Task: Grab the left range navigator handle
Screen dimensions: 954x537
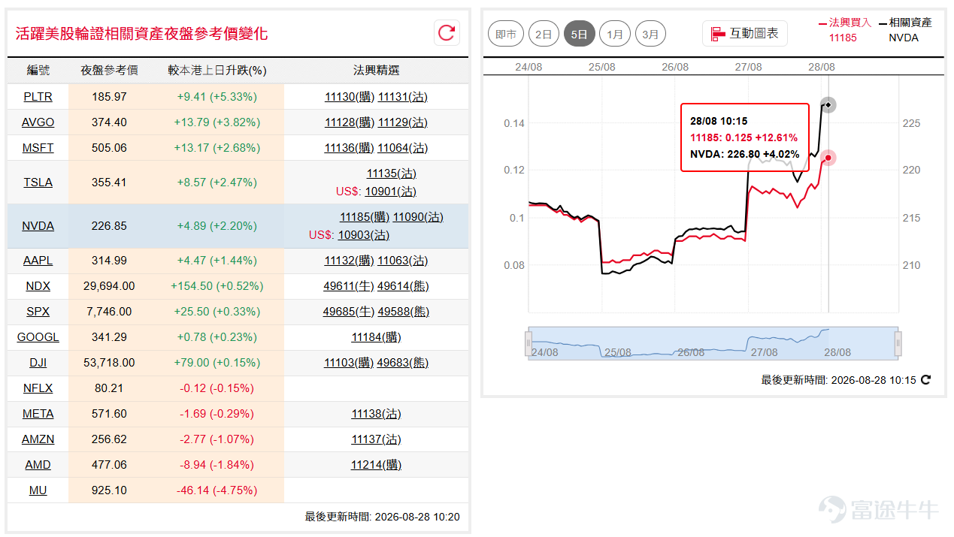Action: click(x=528, y=343)
